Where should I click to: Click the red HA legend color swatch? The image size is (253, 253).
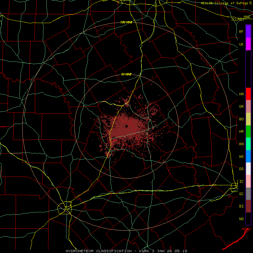(248, 94)
